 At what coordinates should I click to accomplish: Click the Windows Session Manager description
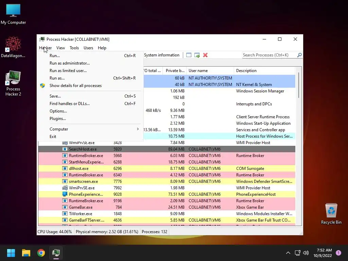coord(260,91)
